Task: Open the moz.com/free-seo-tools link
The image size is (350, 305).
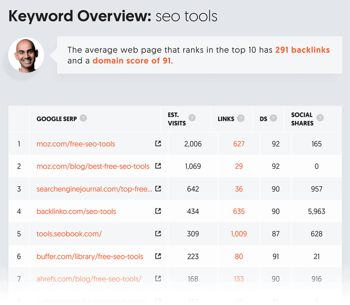Action: click(x=76, y=144)
